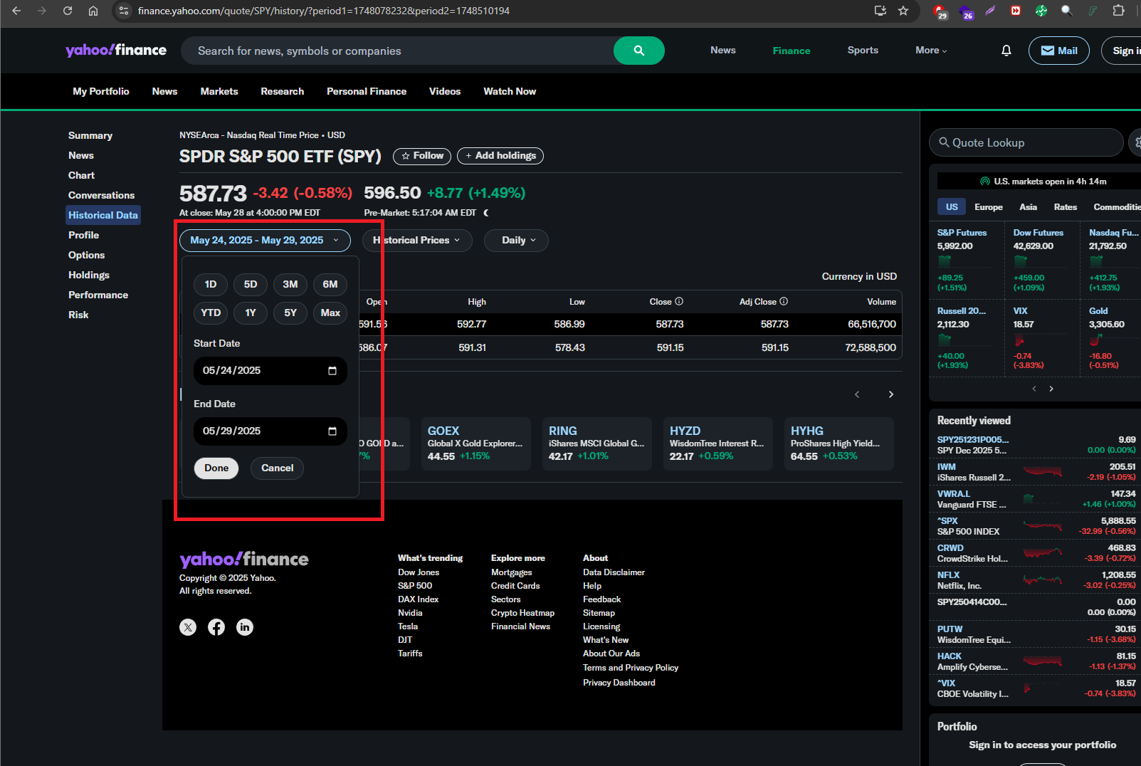Open info icon next to Close column
Image resolution: width=1141 pixels, height=766 pixels.
click(x=679, y=302)
